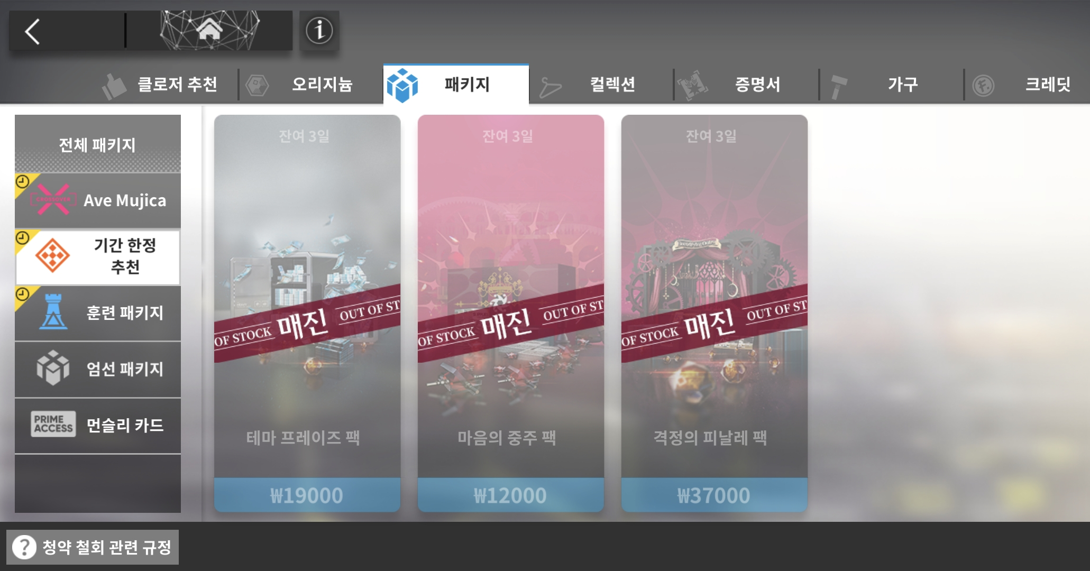Open the home screen icon
This screenshot has height=571, width=1090.
pos(209,30)
